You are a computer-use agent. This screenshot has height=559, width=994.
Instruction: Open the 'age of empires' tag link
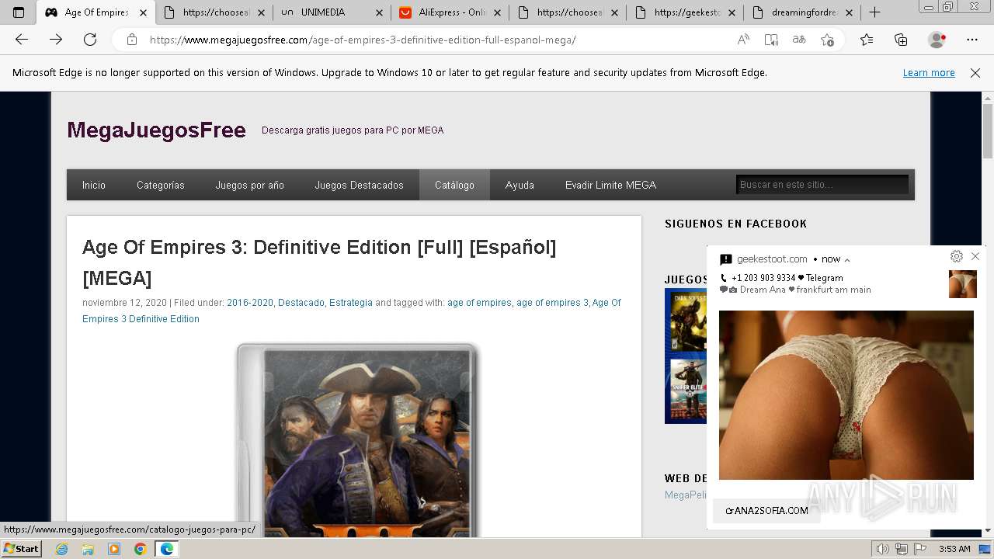tap(479, 303)
